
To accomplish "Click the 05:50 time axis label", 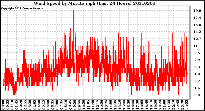I will point(48,105).
